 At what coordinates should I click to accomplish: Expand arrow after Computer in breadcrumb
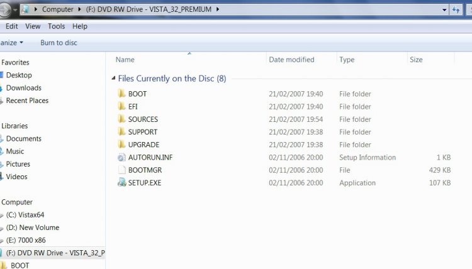(79, 9)
